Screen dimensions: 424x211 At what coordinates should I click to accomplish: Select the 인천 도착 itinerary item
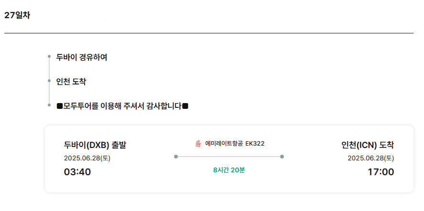(x=71, y=82)
